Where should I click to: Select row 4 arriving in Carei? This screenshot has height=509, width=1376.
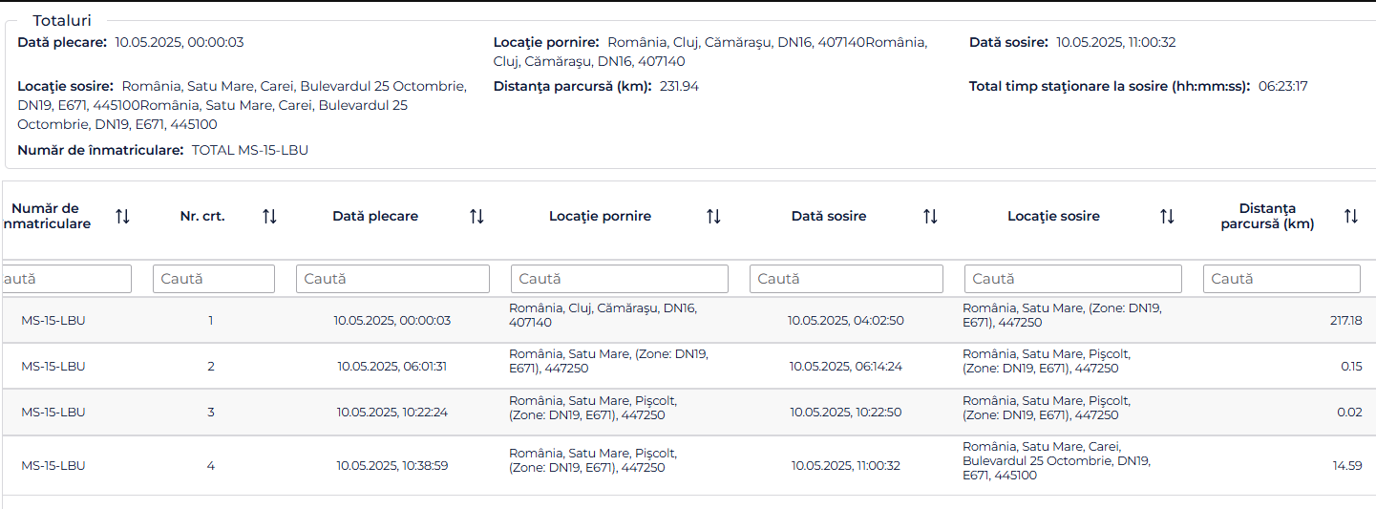tap(688, 465)
